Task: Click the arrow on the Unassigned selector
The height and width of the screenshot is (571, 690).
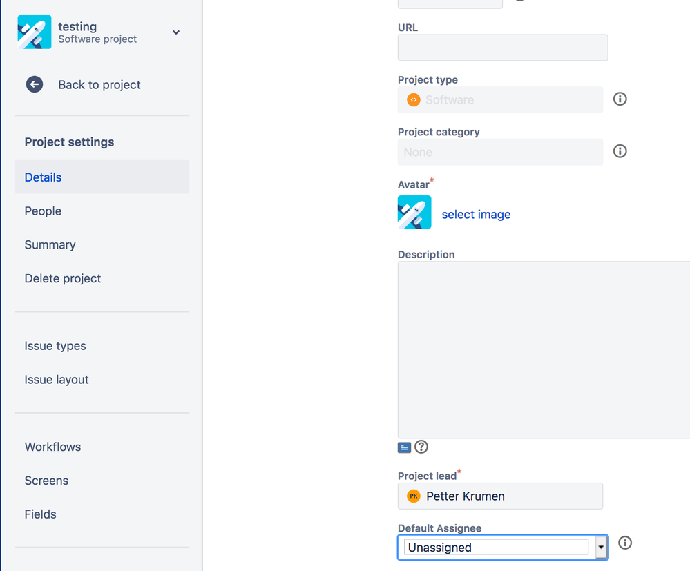Action: [601, 546]
